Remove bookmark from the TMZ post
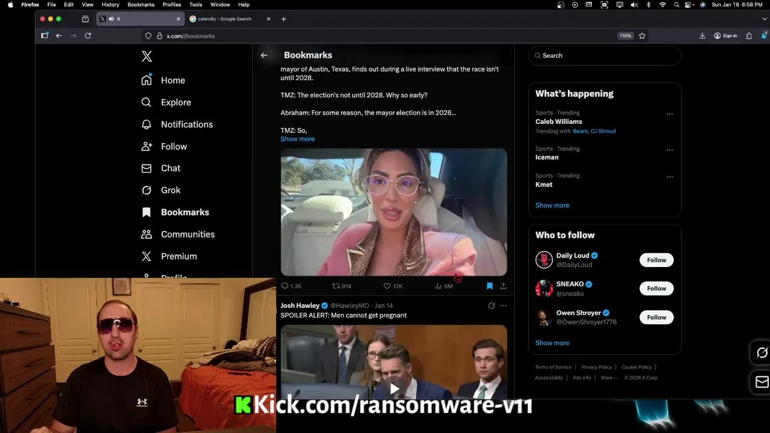 (x=490, y=286)
